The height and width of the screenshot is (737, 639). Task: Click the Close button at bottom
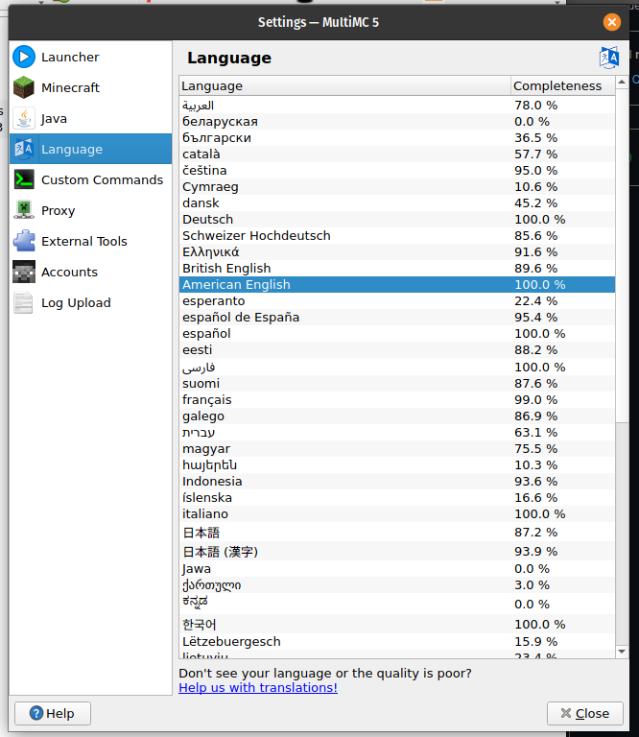point(585,714)
